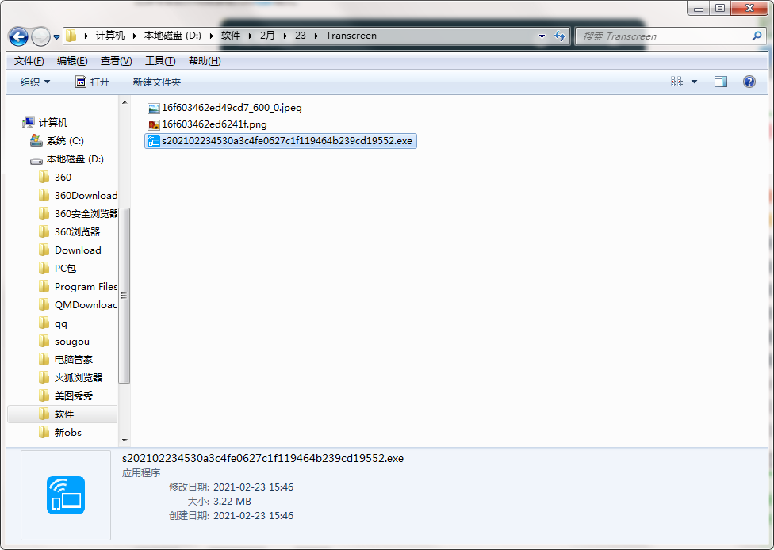Open the 360浏览器 folder in the tree
Screen dimensions: 774x550
(x=77, y=232)
